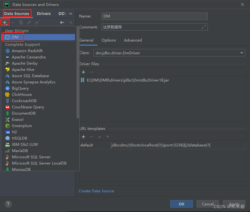250x212 pixels.
Task: Choose ClickHouse from the list
Action: 38,95
